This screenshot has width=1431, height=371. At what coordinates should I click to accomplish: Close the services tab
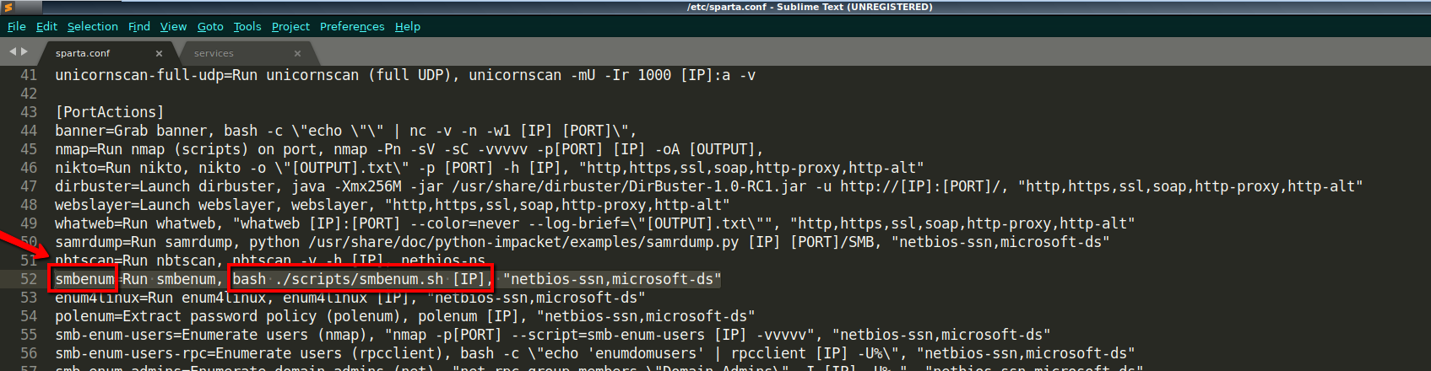click(x=297, y=53)
